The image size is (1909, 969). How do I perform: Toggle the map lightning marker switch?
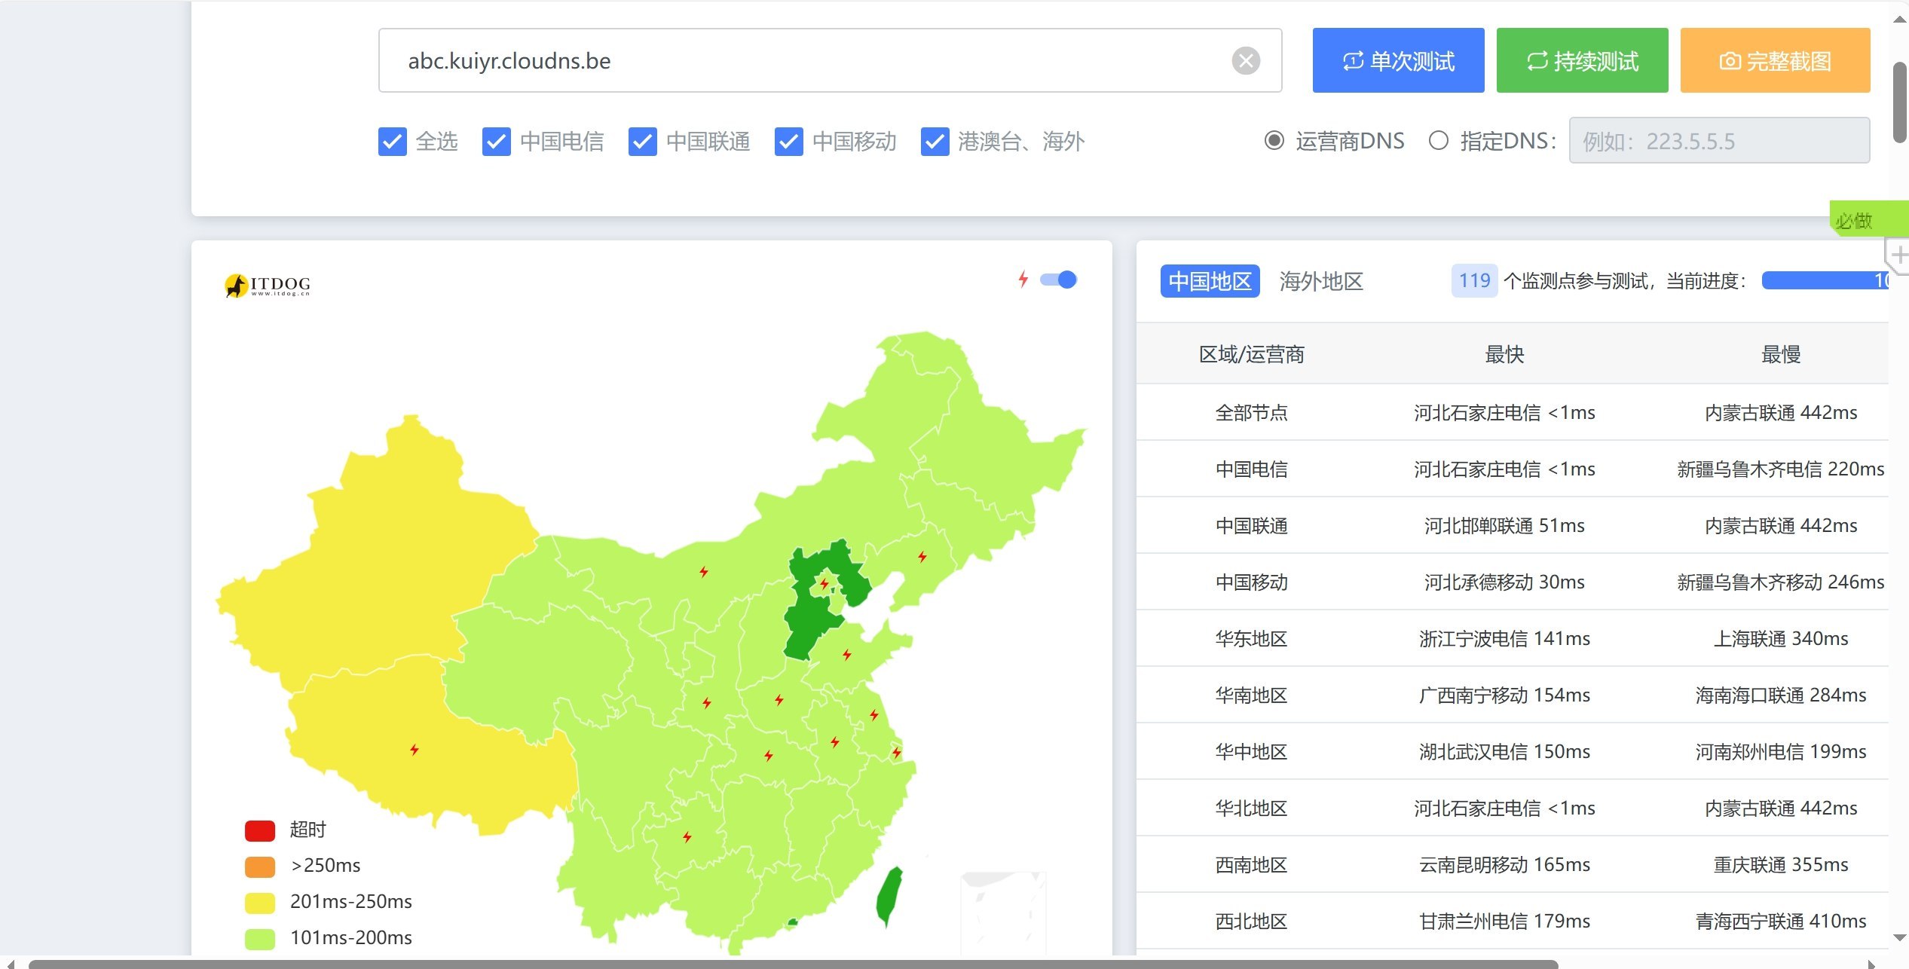(x=1059, y=280)
